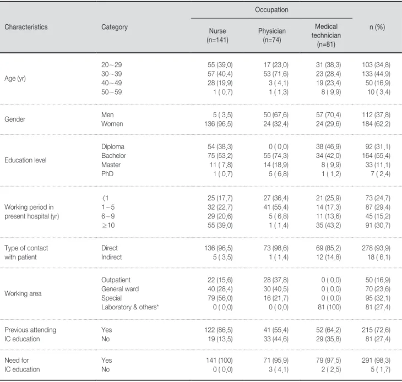Select the 'Medical technician (n=81)' header
This screenshot has width=402, height=382.
(326, 35)
